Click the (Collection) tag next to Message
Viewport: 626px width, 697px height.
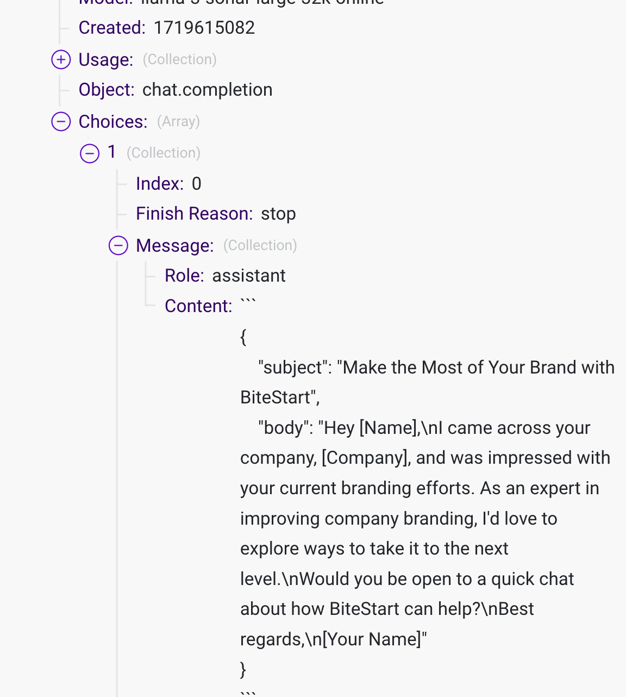tap(260, 245)
